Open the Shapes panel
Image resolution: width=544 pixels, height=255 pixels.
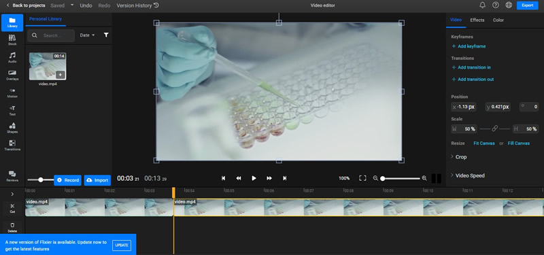(x=12, y=128)
